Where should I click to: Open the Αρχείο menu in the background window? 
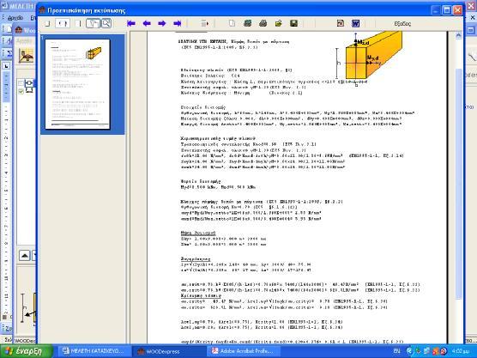[15, 18]
